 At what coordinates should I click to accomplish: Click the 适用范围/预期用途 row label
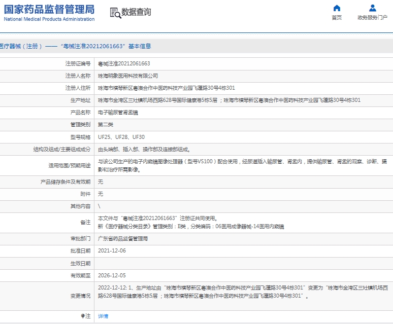point(70,165)
